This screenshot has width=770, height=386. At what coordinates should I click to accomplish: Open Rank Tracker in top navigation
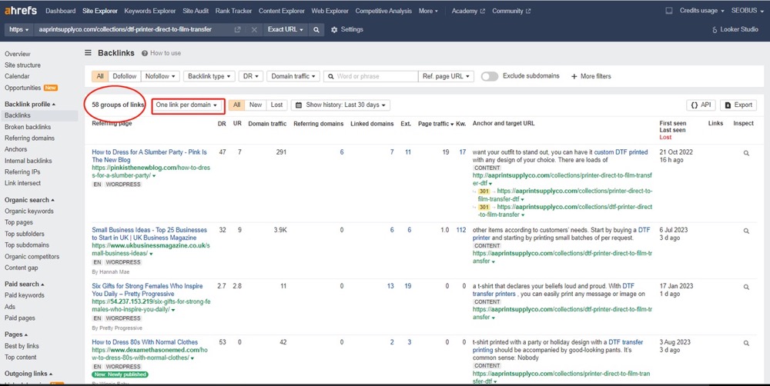click(x=234, y=11)
